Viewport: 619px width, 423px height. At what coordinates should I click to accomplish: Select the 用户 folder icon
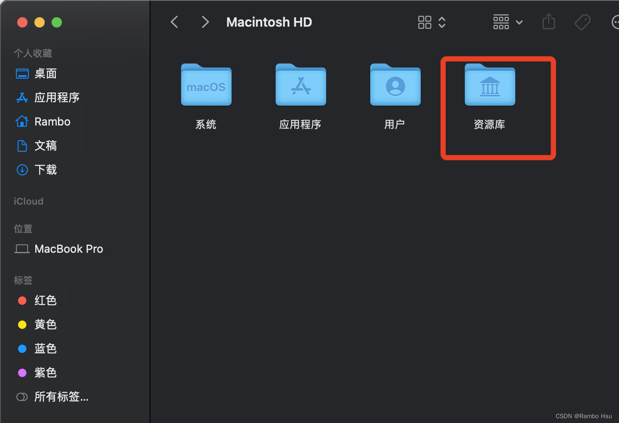[x=395, y=85]
